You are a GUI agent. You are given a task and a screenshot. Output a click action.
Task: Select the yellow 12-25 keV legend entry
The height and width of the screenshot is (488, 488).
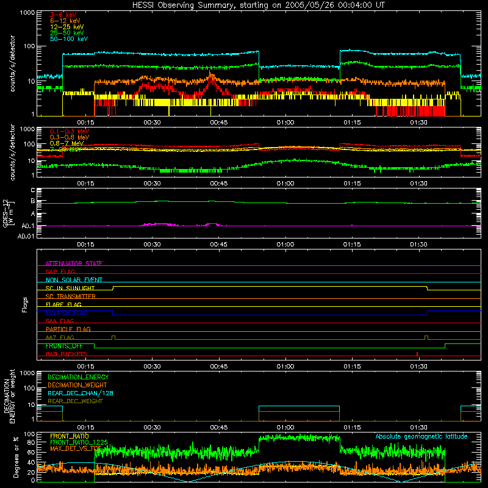pyautogui.click(x=67, y=27)
